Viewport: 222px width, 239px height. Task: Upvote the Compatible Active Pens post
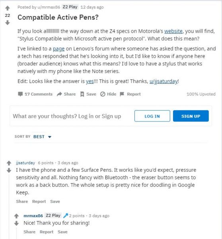pos(8,8)
